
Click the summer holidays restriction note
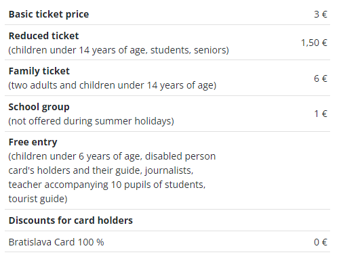(x=91, y=121)
